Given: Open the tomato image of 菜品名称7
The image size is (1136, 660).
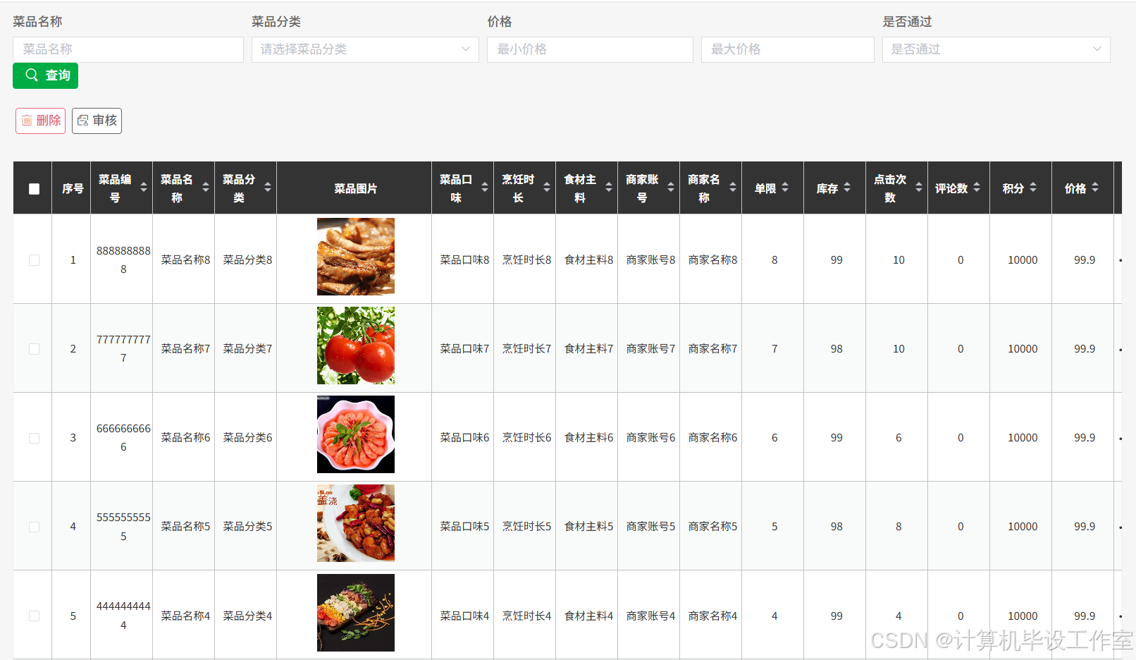Looking at the screenshot, I should [x=356, y=346].
